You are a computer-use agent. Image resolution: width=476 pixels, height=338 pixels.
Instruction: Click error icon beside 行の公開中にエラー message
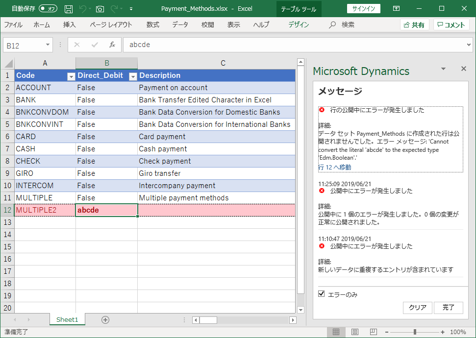(x=322, y=110)
